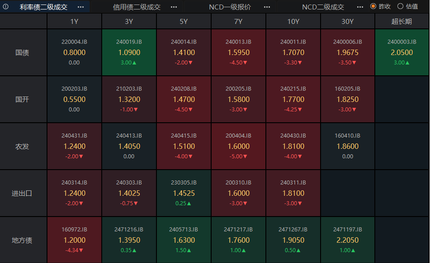430x263 pixels.
Task: Open bond cell 160205.IB
Action: click(347, 99)
